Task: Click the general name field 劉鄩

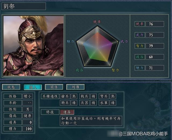Action: click(x=24, y=6)
